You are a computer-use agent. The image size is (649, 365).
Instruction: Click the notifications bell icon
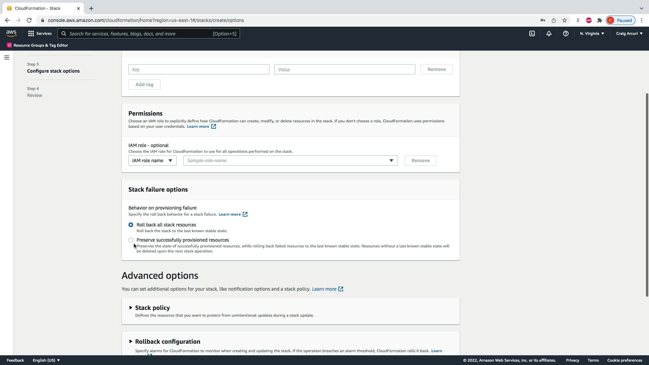point(549,33)
